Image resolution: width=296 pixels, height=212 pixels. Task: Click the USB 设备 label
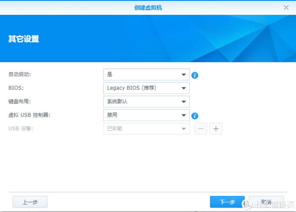coord(21,128)
